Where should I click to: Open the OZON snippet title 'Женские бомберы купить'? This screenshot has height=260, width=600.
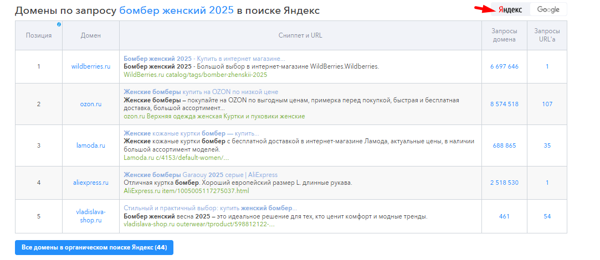pyautogui.click(x=201, y=92)
